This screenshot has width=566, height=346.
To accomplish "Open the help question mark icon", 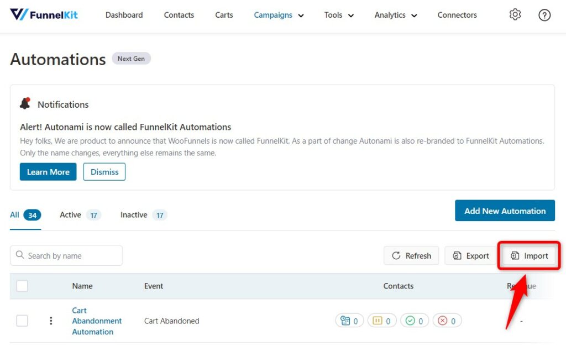I will click(544, 15).
